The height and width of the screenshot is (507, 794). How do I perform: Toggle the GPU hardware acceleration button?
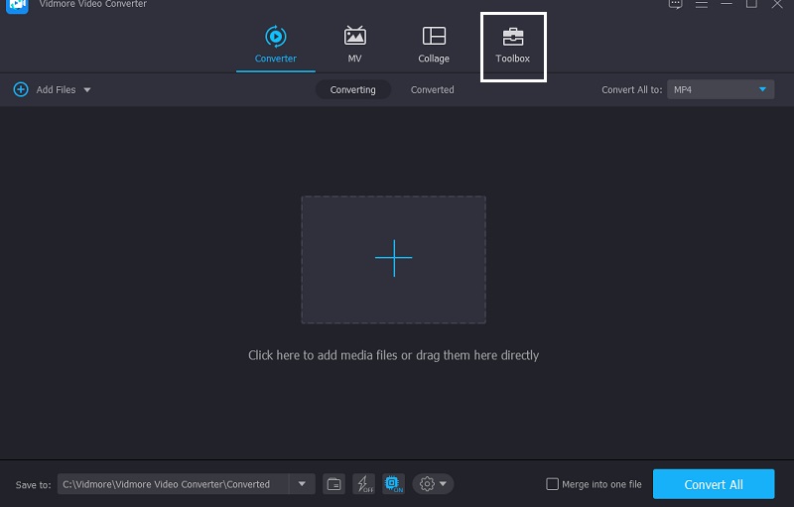[393, 484]
